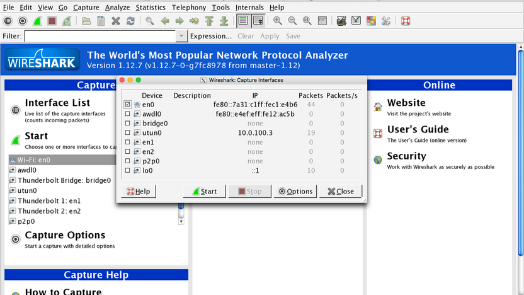Viewport: 524px width, 295px height.
Task: Check the en2 interface checkbox
Action: tap(127, 151)
